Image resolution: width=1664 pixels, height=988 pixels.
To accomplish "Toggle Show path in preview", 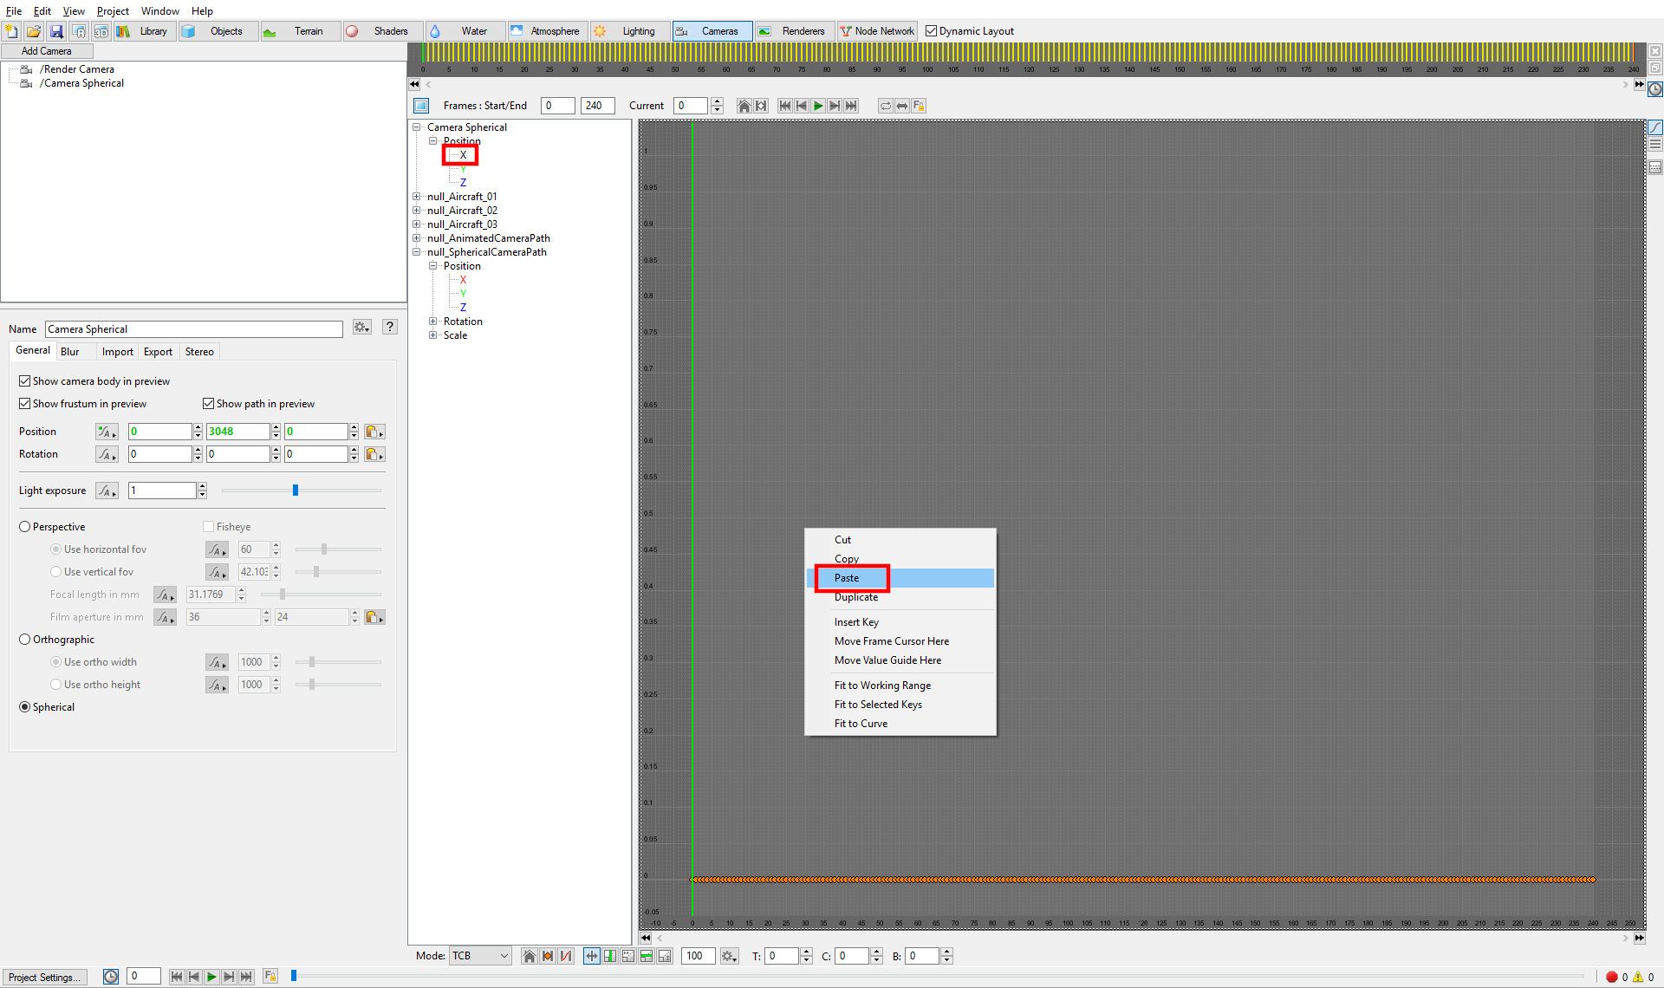I will coord(209,404).
